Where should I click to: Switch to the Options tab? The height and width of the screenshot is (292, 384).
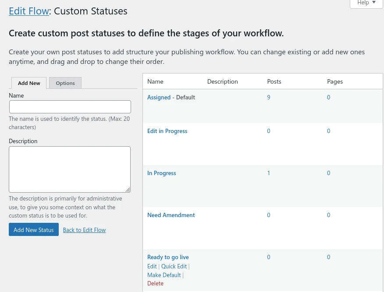65,83
